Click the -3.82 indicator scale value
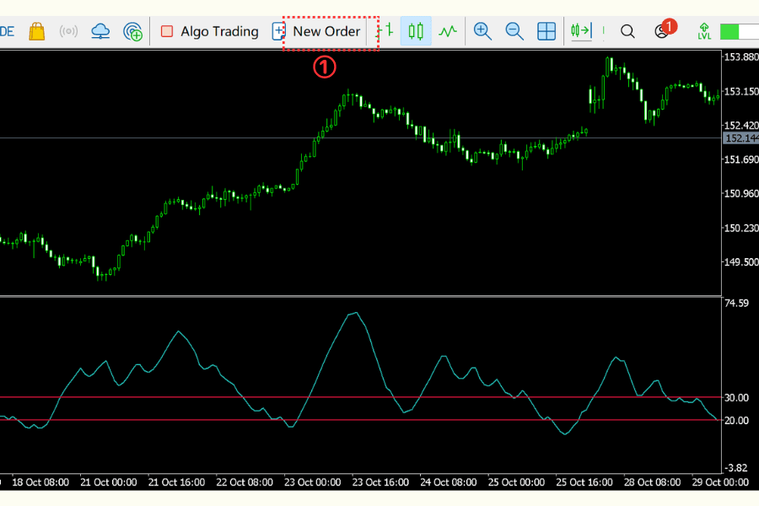Viewport: 759px width, 506px height. click(736, 468)
